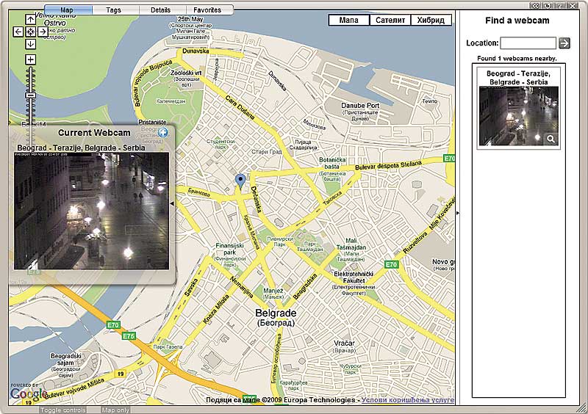588x414 pixels.
Task: Open the Tags tab
Action: pos(114,10)
